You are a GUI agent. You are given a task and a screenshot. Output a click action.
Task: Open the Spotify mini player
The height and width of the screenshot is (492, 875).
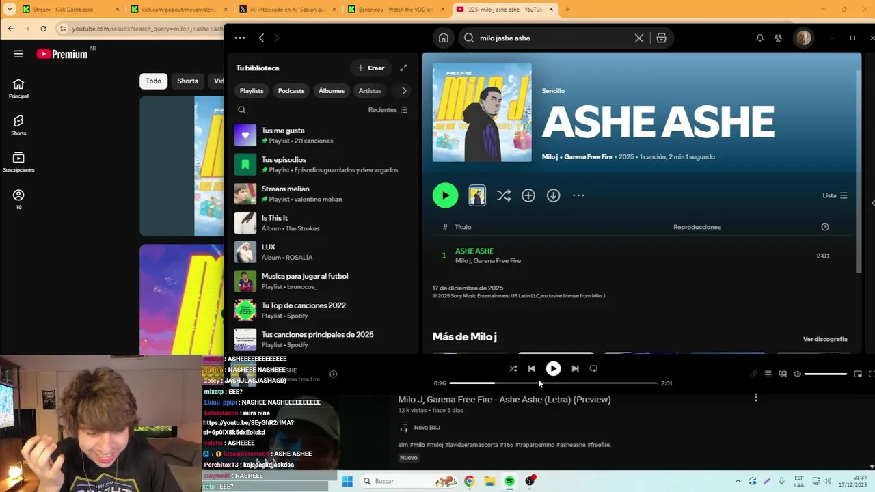(x=858, y=374)
